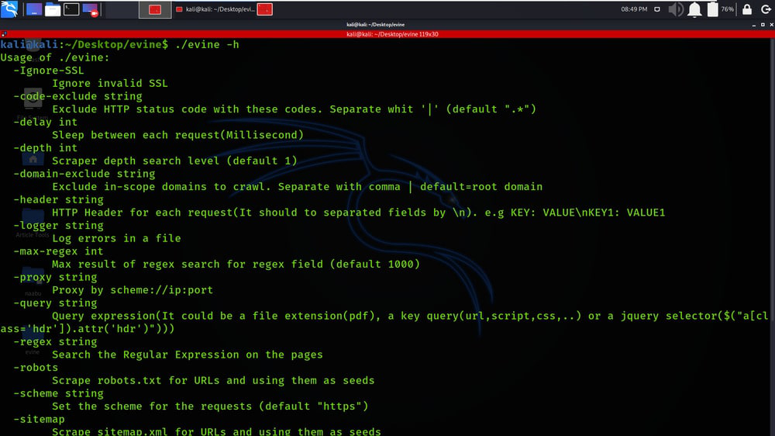Open the notifications bell
This screenshot has height=436, width=775.
coord(694,9)
